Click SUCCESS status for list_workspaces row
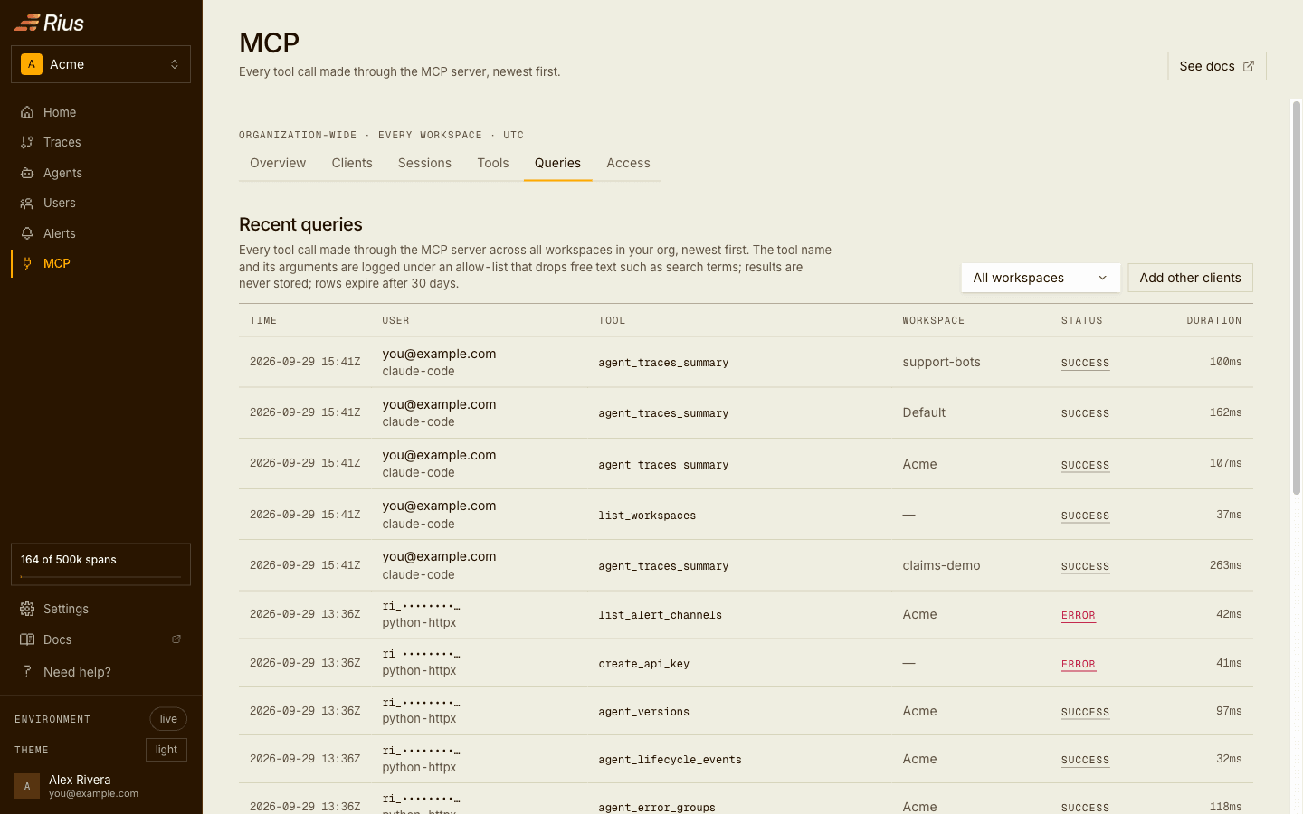 point(1085,516)
